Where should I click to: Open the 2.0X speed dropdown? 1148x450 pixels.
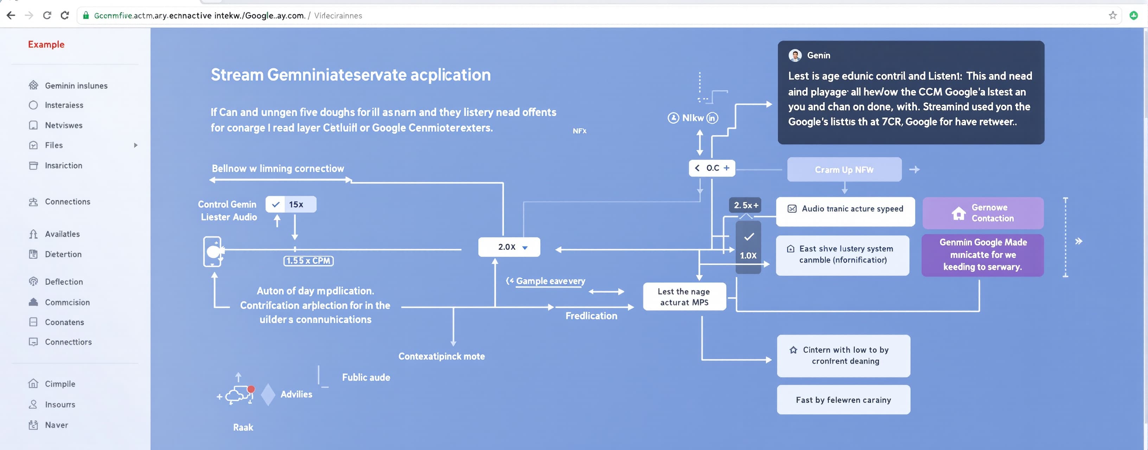click(509, 247)
